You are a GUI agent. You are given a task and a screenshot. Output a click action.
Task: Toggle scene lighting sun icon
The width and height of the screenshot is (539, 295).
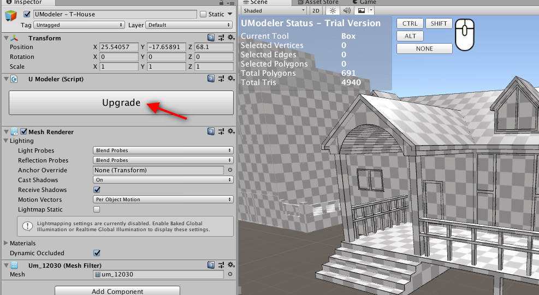(x=333, y=11)
